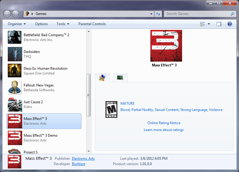
Task: Change the view with the view icon
Action: pyautogui.click(x=202, y=24)
